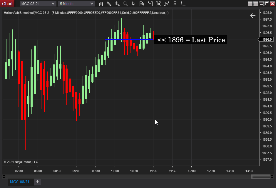The image size is (276, 188).
Task: Open the Data Box viewer
Action: pyautogui.click(x=142, y=4)
